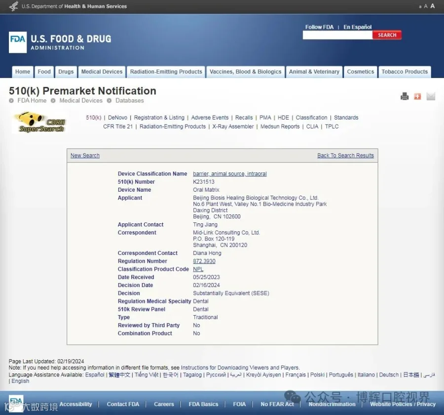The image size is (444, 415).
Task: Select Français language assistance link
Action: pyautogui.click(x=296, y=374)
